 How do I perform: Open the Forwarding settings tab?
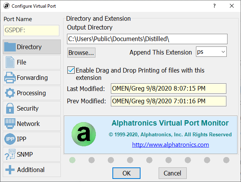(32, 78)
